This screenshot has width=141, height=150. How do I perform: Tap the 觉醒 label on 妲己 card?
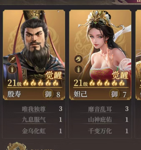(x=120, y=75)
